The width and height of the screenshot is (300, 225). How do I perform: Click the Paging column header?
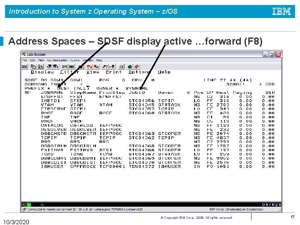pyautogui.click(x=242, y=92)
